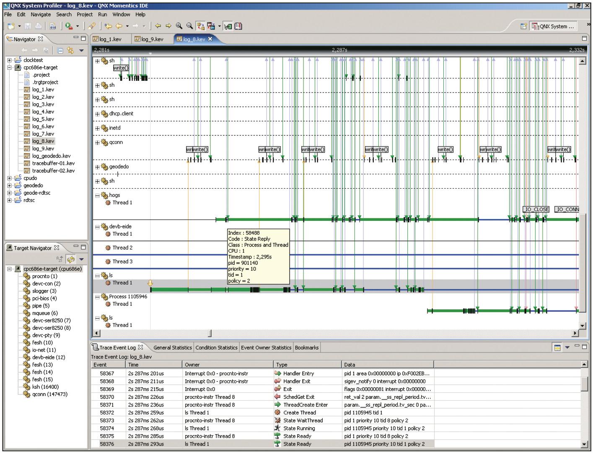Expand clocktest project in Navigator
The width and height of the screenshot is (593, 453).
[9, 60]
